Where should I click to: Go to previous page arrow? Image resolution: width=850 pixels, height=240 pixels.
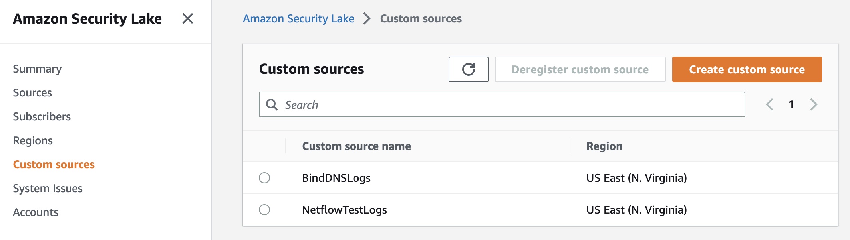pyautogui.click(x=769, y=104)
